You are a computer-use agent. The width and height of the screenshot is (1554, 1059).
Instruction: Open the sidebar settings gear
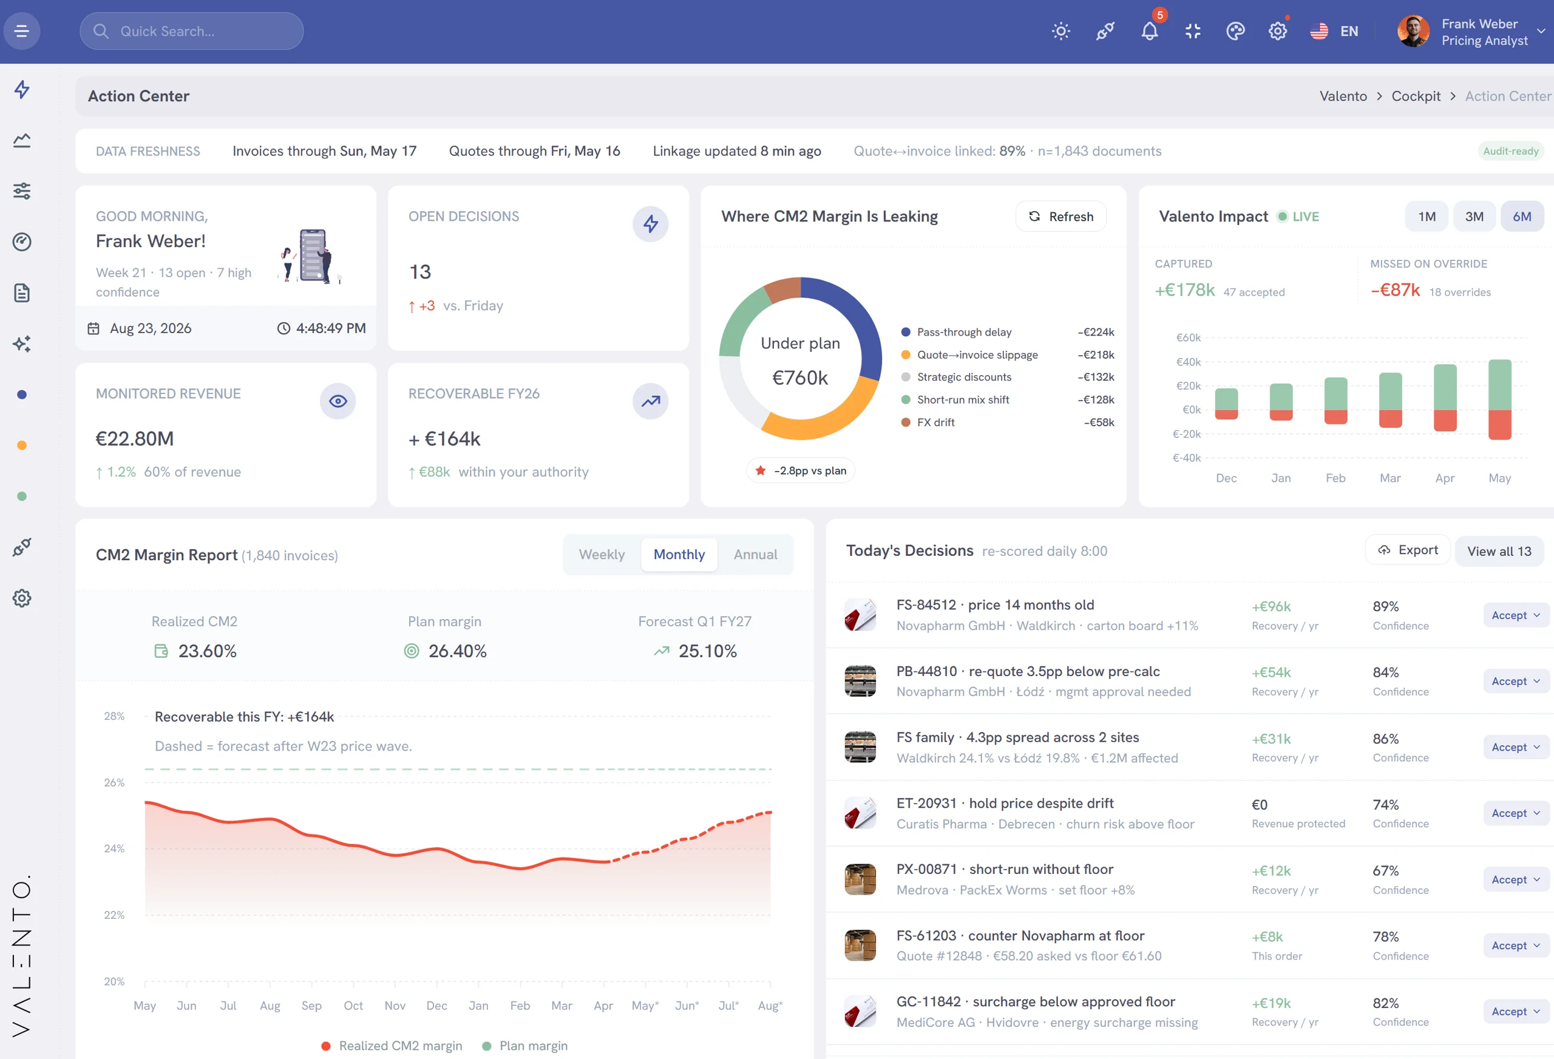pos(22,598)
